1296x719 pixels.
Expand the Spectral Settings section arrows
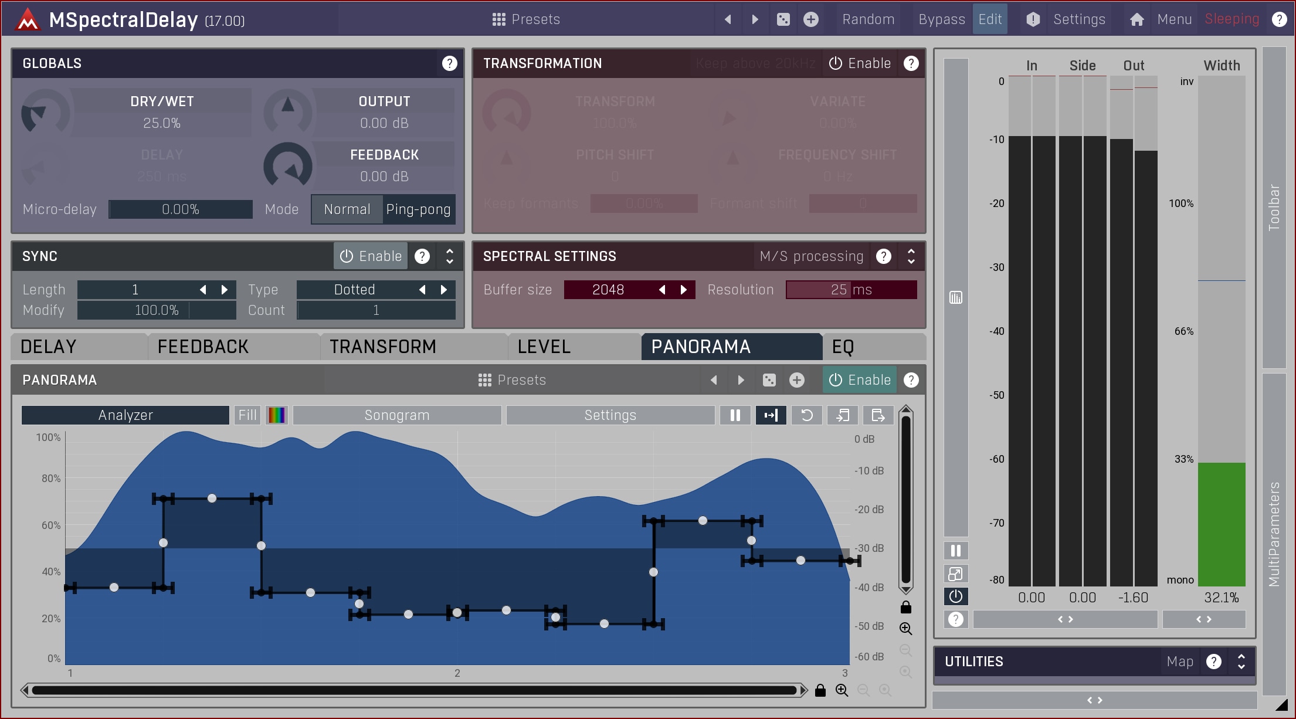[x=911, y=256]
